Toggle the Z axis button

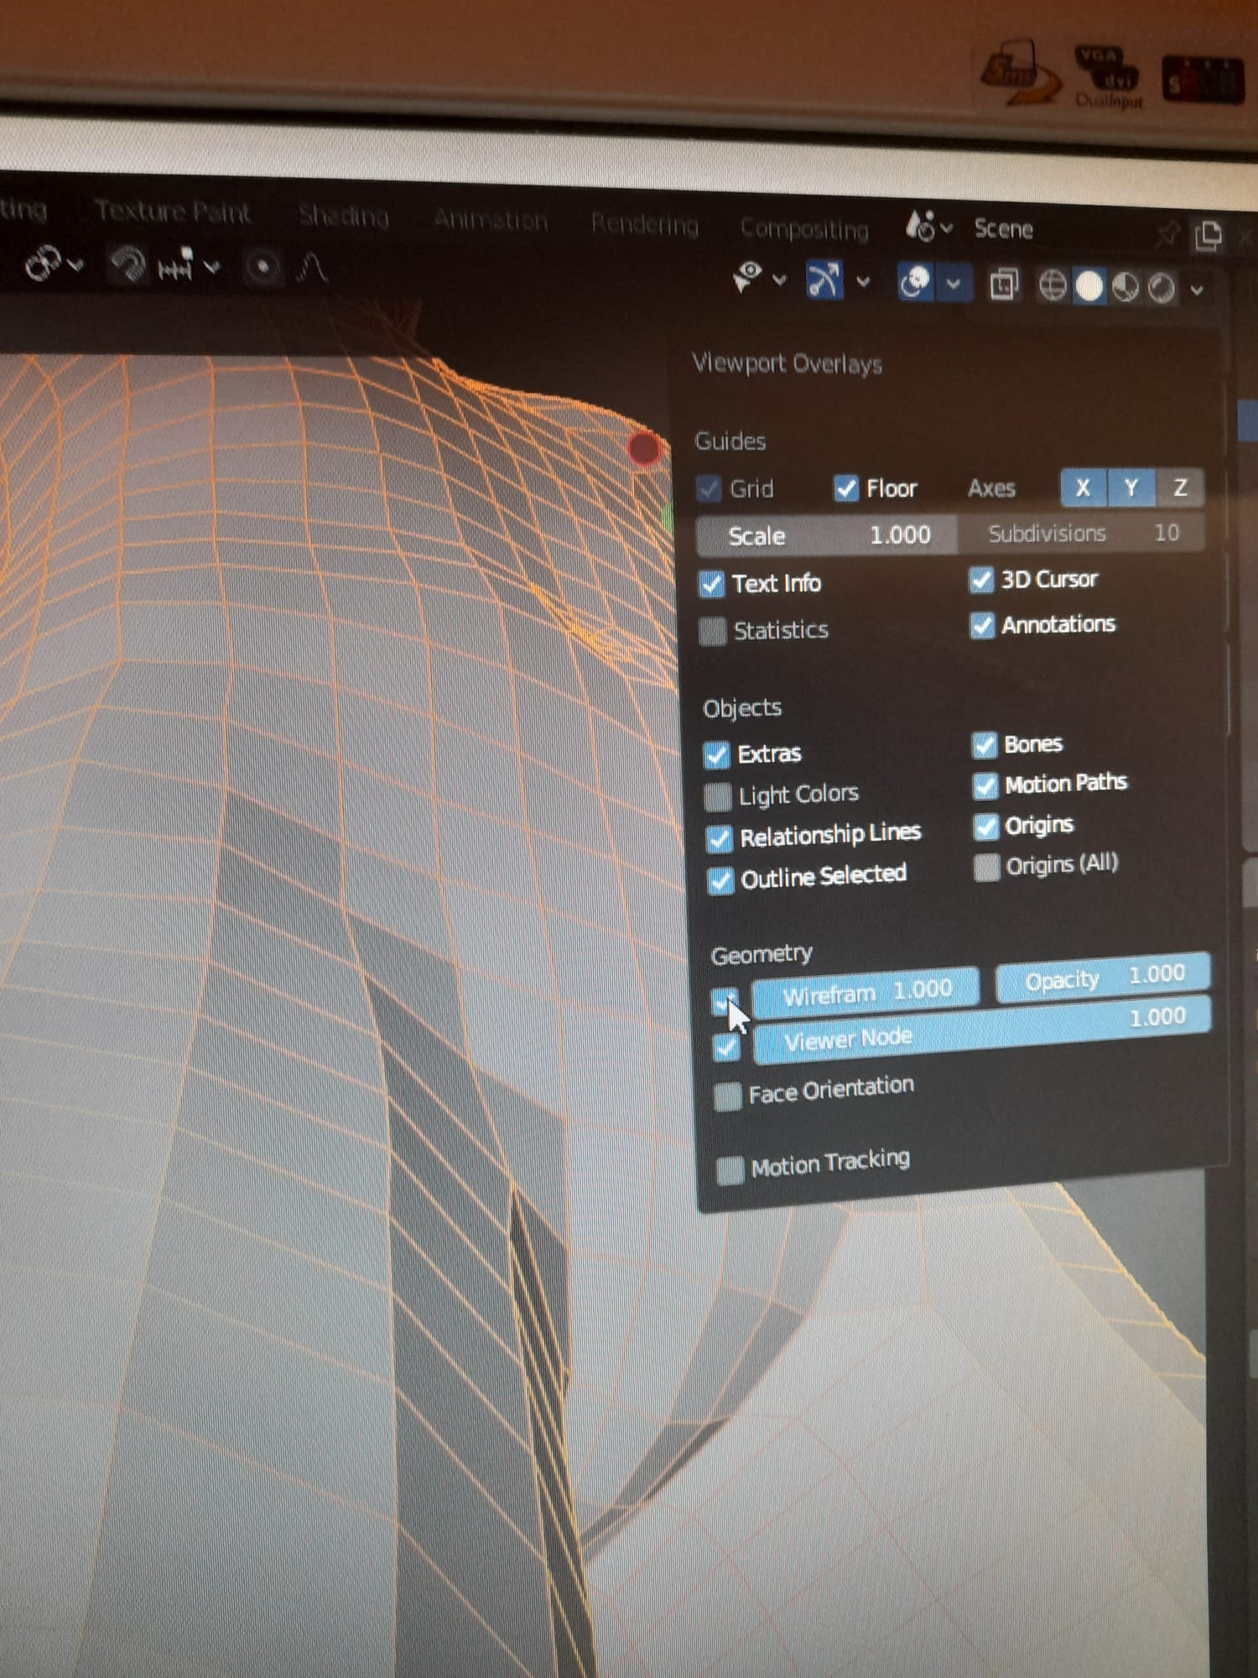pos(1180,488)
